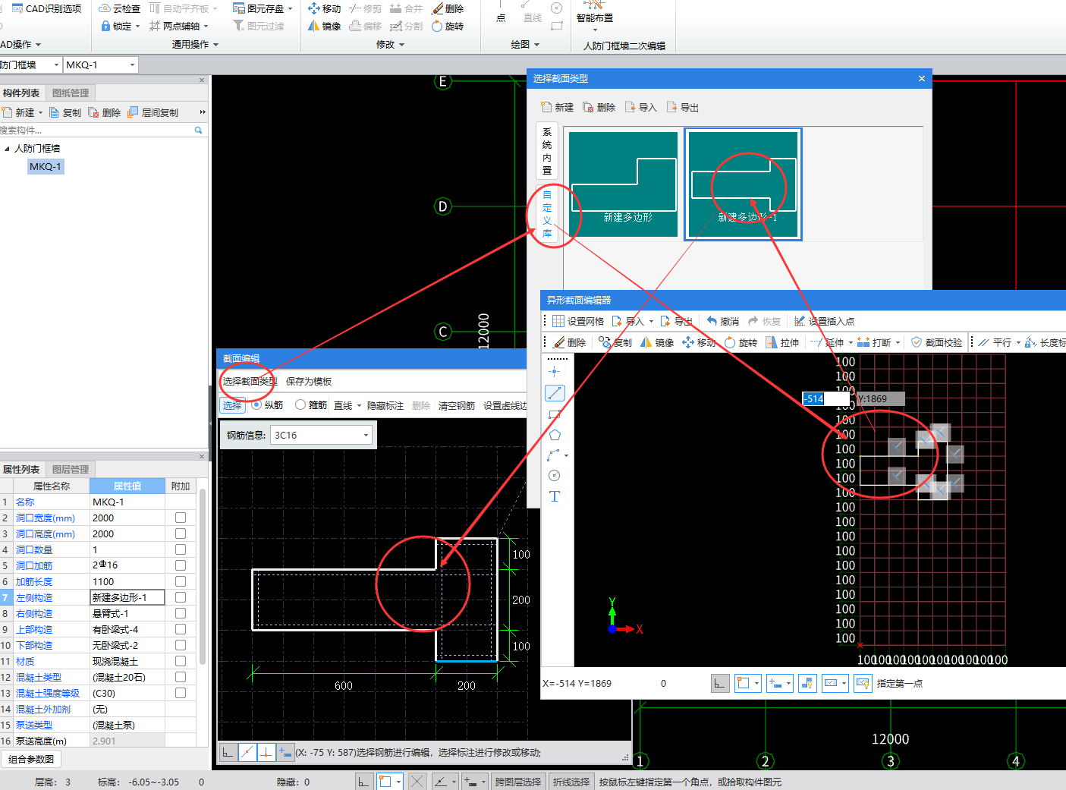
Task: Click the 保存为模板 button
Action: click(309, 381)
